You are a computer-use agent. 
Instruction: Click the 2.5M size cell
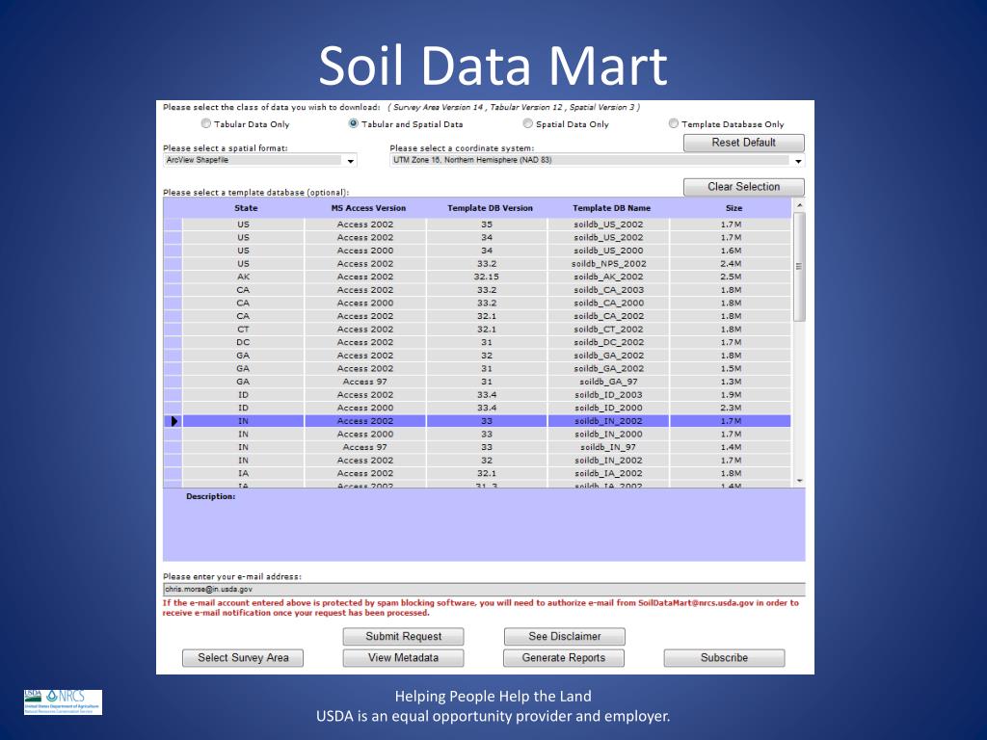click(731, 277)
